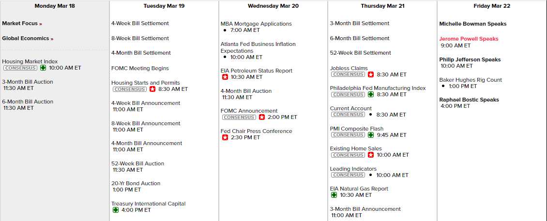
Task: Click green plus icon for Philadelphia Fed Manufacturing Index
Action: click(x=371, y=95)
